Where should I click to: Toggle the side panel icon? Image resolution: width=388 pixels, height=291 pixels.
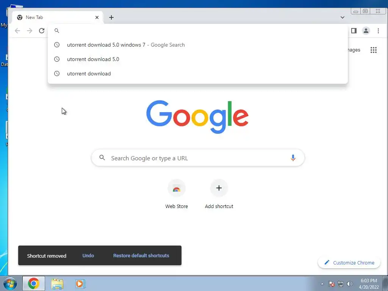tap(354, 31)
